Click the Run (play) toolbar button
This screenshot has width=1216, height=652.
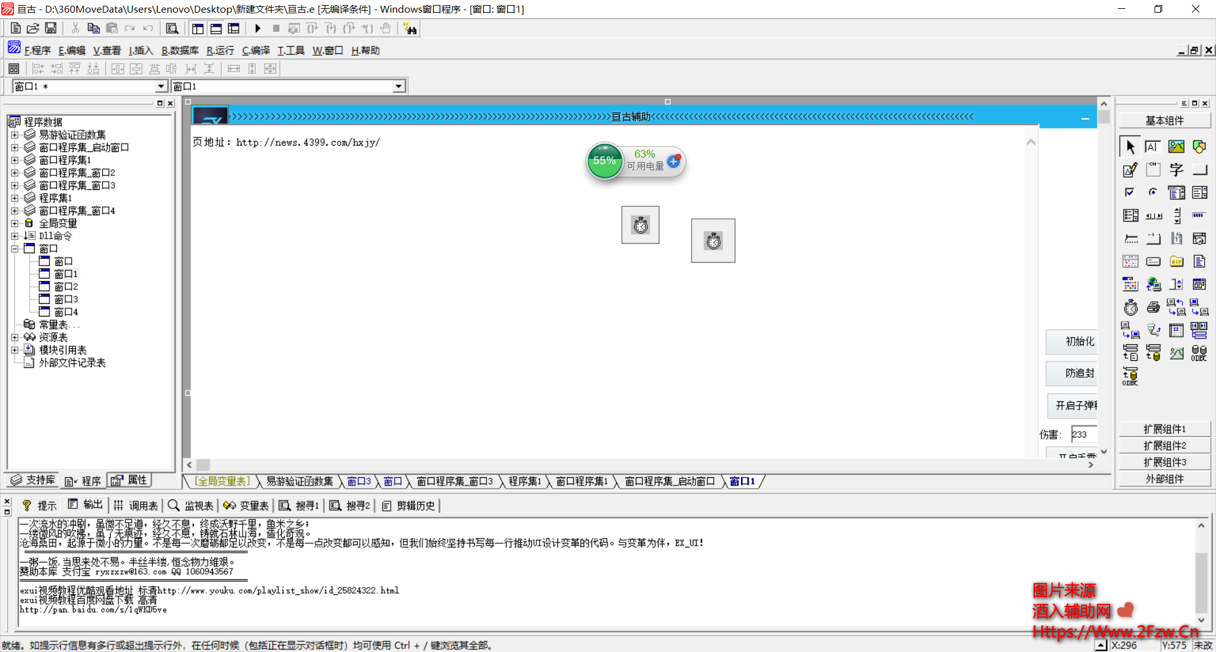[258, 28]
